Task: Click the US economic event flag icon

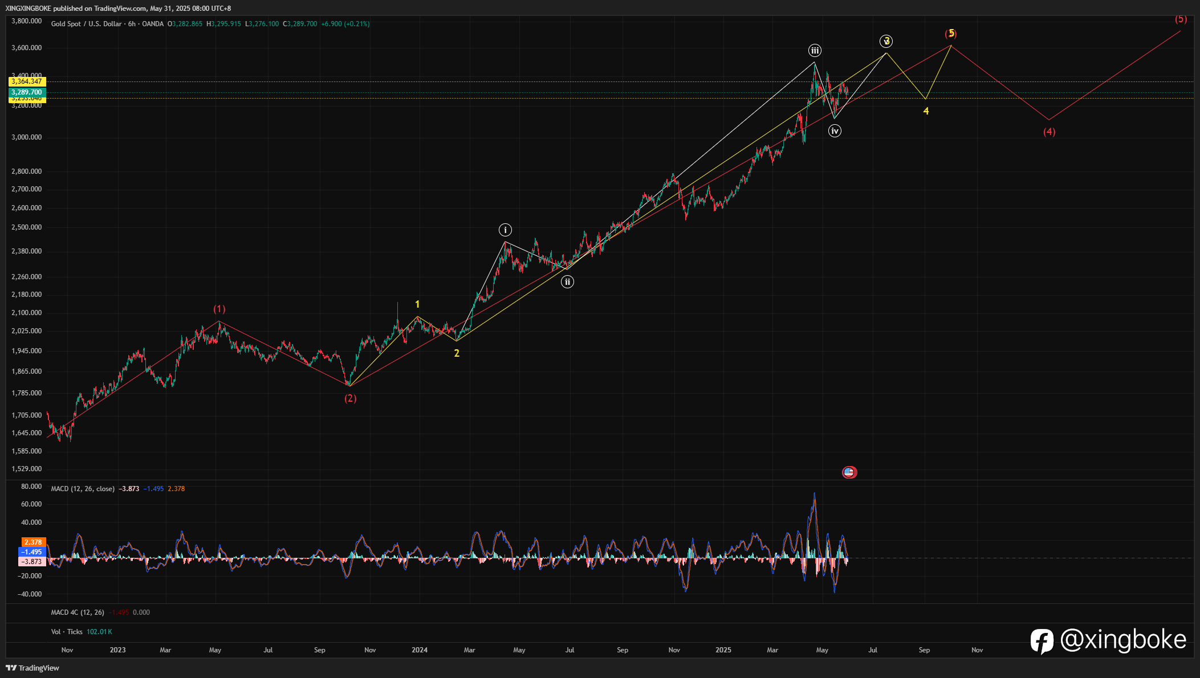Action: coord(849,472)
